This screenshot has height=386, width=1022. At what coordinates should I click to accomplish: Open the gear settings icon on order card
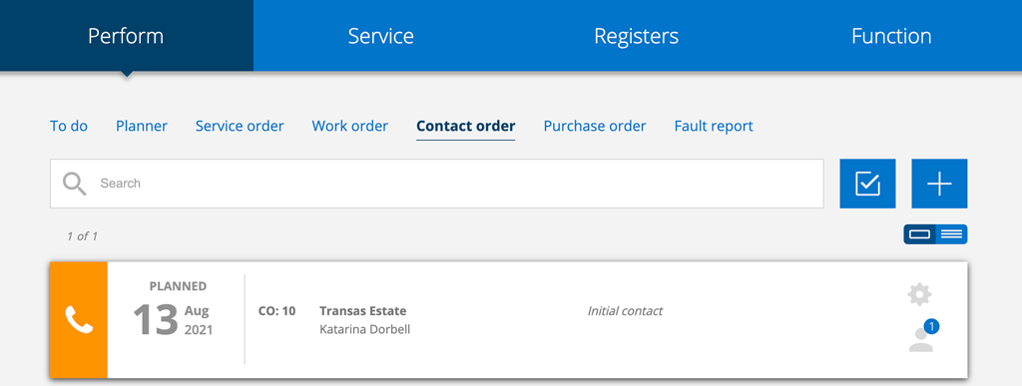point(919,295)
